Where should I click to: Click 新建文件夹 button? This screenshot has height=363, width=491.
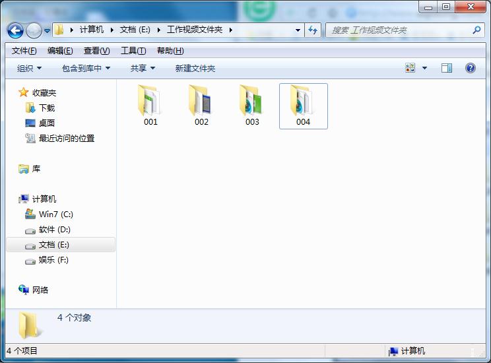click(195, 68)
